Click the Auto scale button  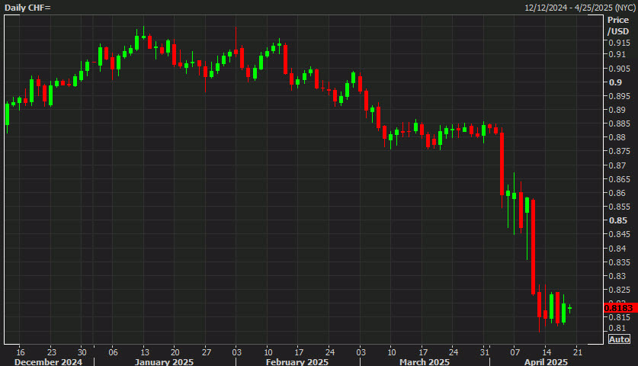click(x=619, y=339)
